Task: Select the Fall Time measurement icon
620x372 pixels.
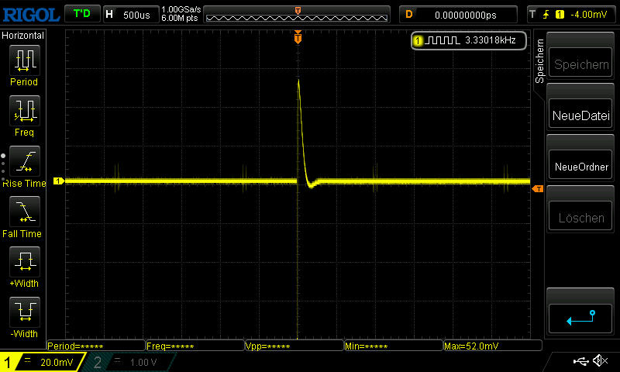Action: coord(25,212)
